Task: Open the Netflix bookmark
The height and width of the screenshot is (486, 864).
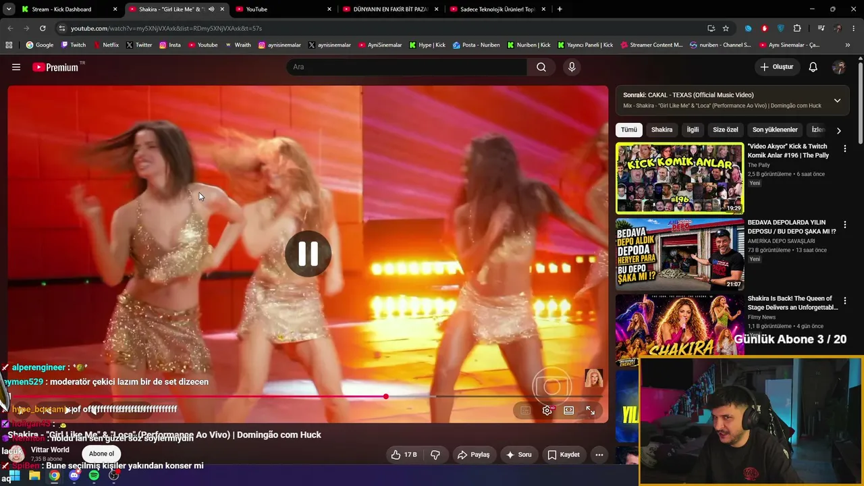Action: [105, 45]
